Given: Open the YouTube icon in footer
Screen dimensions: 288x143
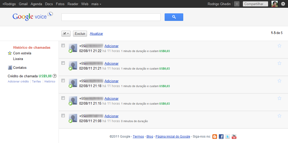Looking at the screenshot, I should click(234, 137).
